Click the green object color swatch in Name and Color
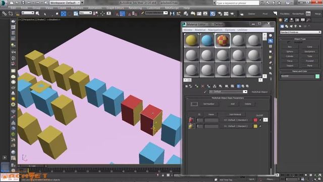The height and width of the screenshot is (182, 323). click(317, 76)
